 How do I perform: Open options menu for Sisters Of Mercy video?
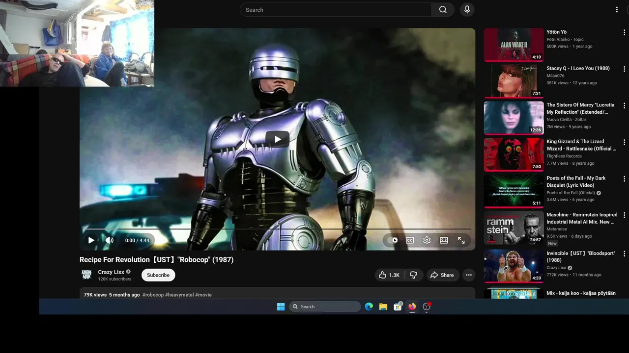coord(624,106)
